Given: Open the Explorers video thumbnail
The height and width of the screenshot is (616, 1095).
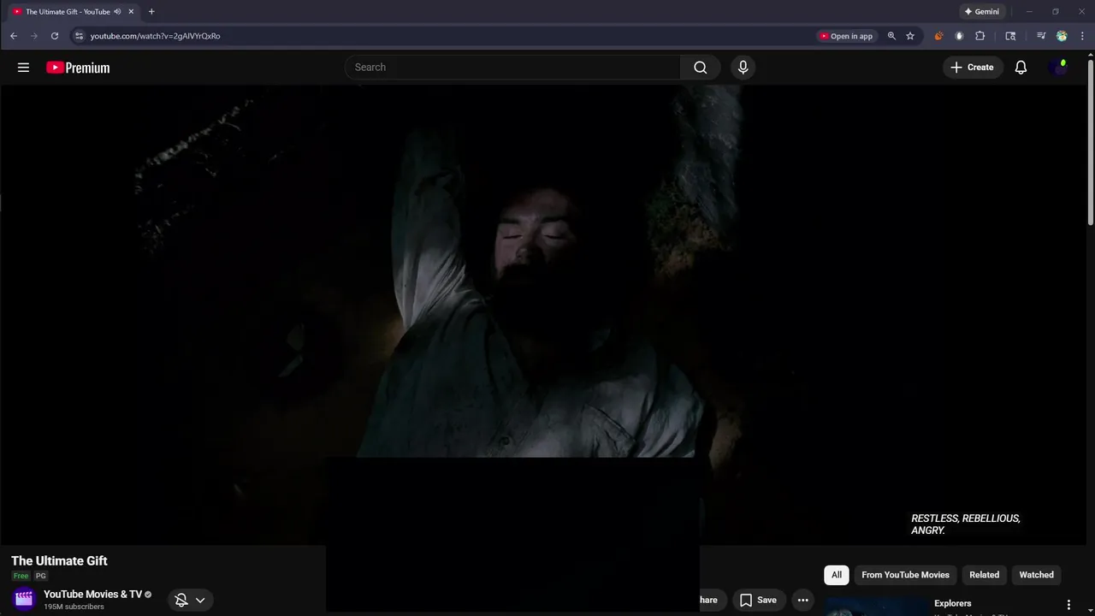Looking at the screenshot, I should click(877, 606).
